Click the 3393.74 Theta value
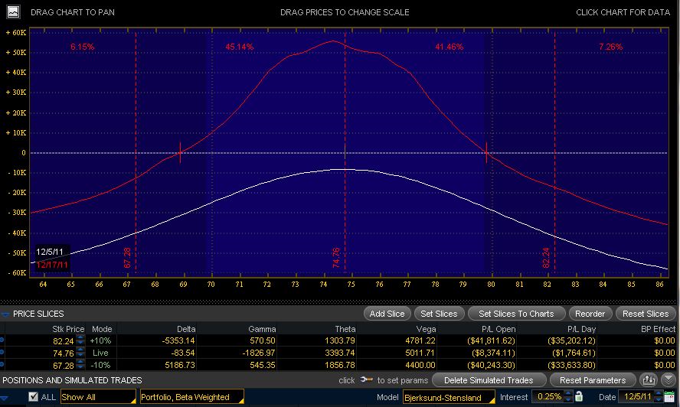Screen dimensions: 680x407 click(340, 353)
